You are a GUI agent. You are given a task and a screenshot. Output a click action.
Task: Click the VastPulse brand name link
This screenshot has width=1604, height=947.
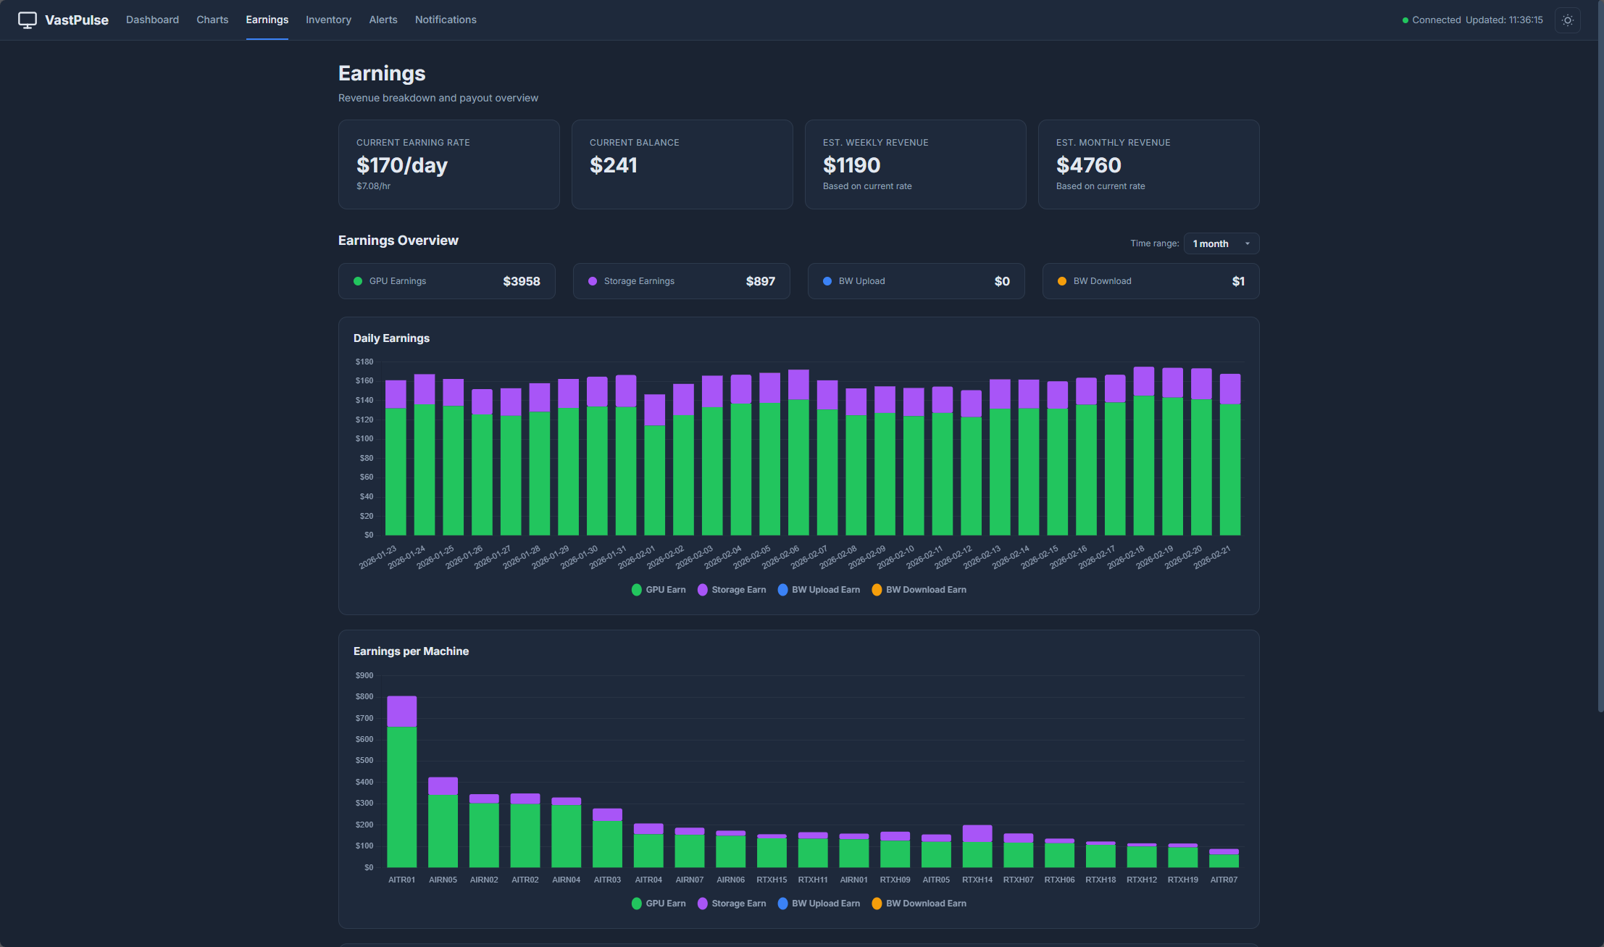77,20
